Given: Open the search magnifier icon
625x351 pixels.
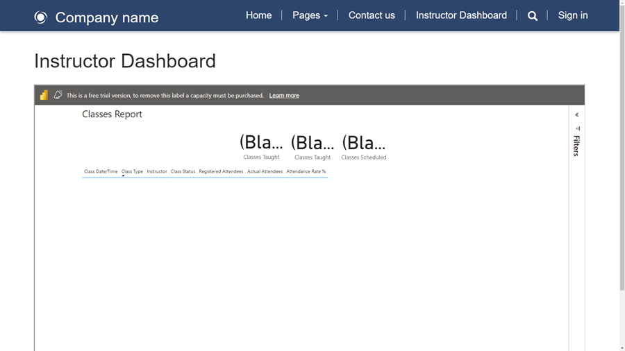Looking at the screenshot, I should pos(533,16).
